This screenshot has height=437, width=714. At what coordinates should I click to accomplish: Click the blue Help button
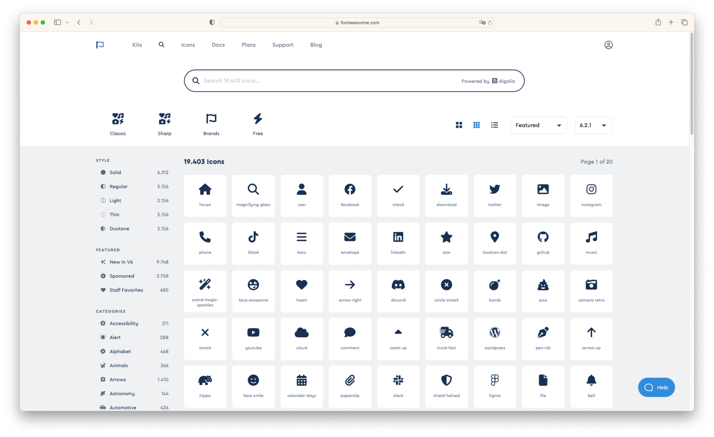tap(656, 388)
